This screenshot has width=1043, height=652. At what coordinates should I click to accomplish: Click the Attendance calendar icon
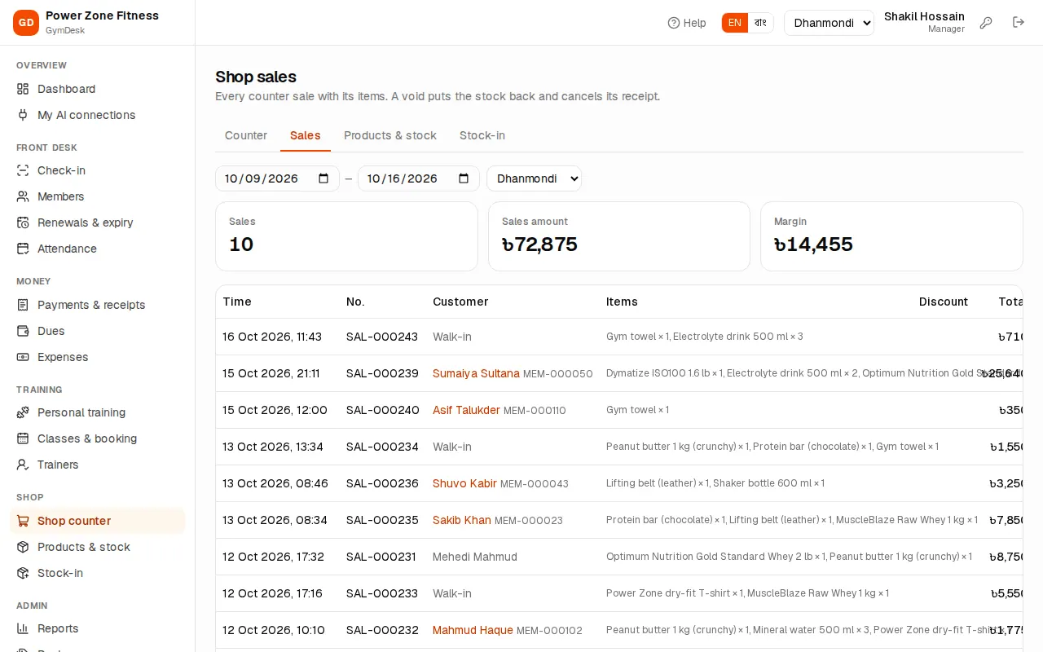pyautogui.click(x=23, y=249)
